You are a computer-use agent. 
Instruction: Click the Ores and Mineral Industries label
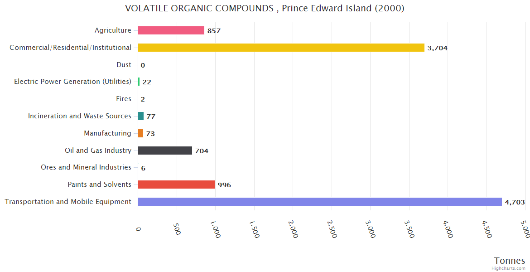[x=86, y=167]
